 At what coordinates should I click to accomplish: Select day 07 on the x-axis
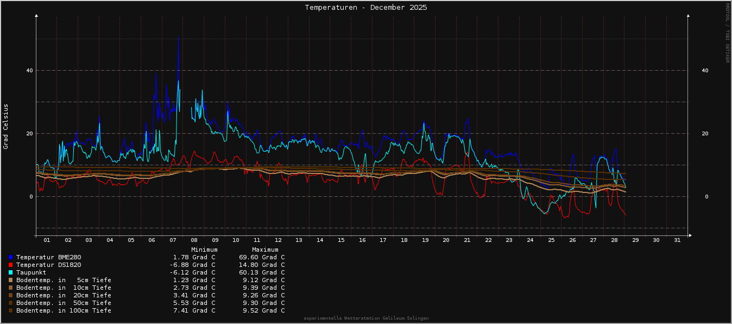tap(173, 240)
